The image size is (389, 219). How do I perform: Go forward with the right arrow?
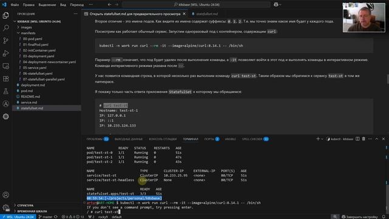click(x=116, y=4)
